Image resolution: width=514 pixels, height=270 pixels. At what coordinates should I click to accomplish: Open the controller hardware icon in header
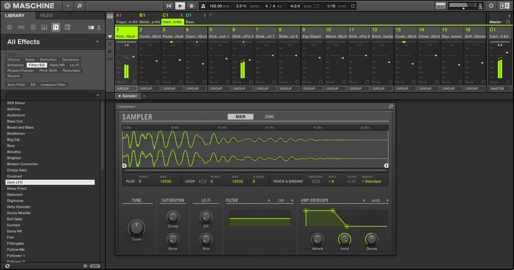click(x=441, y=6)
